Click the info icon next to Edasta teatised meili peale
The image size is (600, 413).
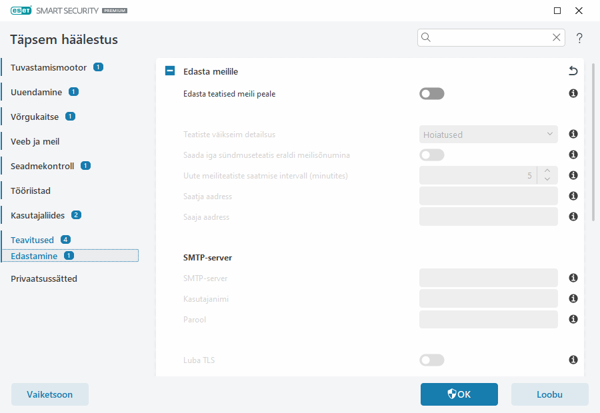point(573,94)
